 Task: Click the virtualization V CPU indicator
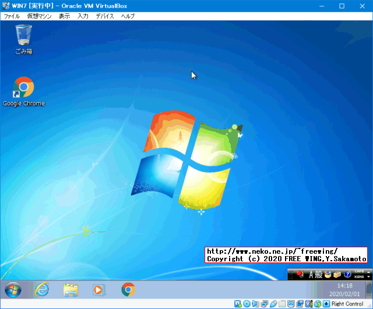[x=308, y=304]
